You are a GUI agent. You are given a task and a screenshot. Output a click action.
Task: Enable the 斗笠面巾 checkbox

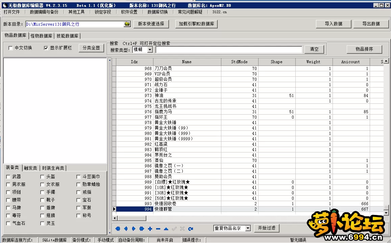tap(78, 177)
